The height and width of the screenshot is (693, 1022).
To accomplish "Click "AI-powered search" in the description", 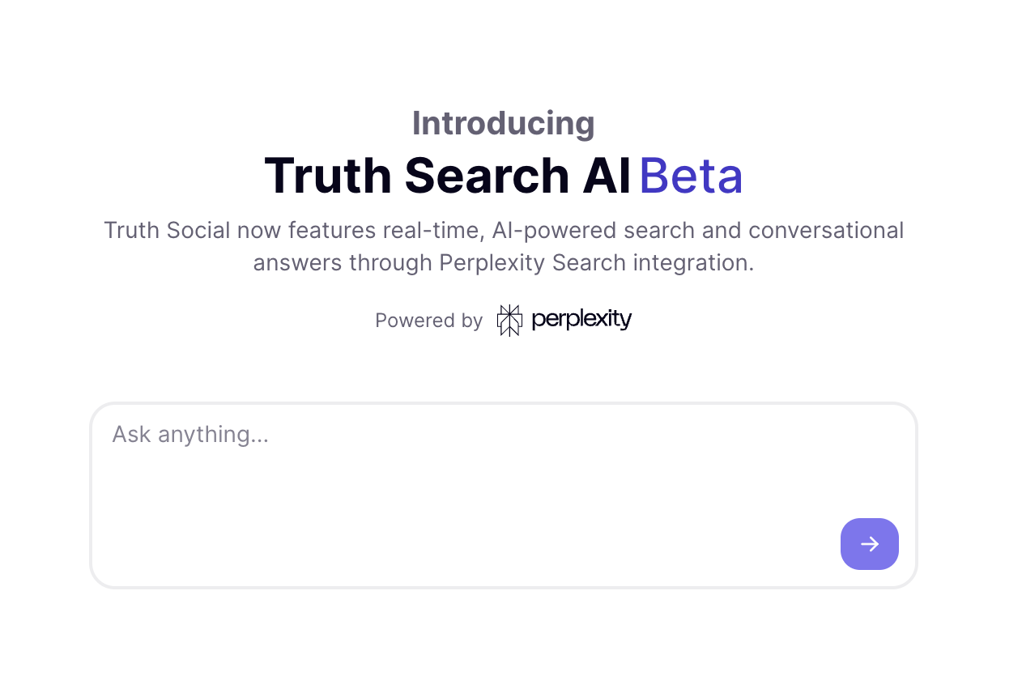I will (594, 231).
